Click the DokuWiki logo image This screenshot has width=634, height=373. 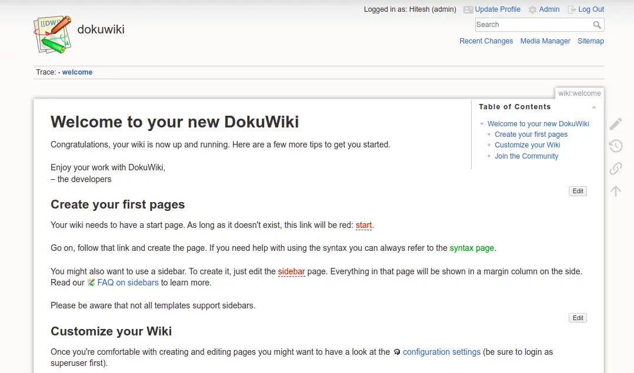point(52,35)
